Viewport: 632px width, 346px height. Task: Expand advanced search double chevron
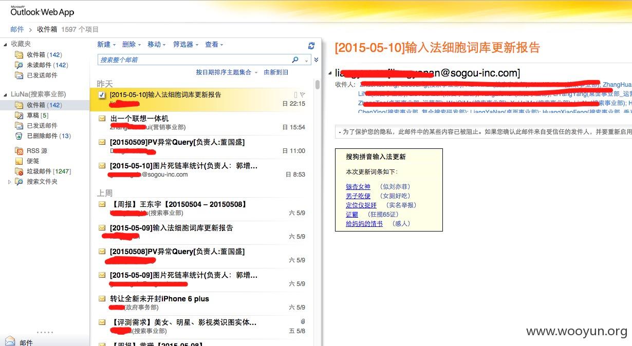click(x=317, y=60)
